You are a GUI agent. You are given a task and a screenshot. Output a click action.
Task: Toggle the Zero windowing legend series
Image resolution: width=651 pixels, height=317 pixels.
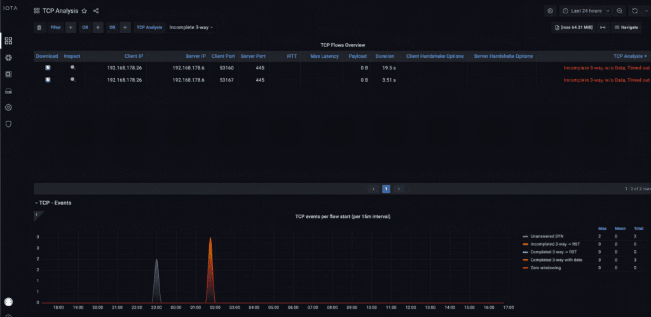click(x=545, y=268)
